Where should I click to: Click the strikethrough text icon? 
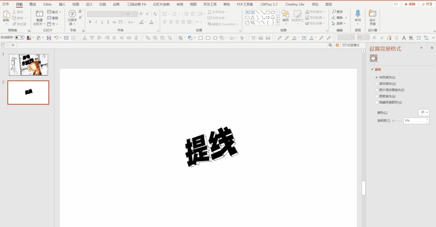coord(114,22)
